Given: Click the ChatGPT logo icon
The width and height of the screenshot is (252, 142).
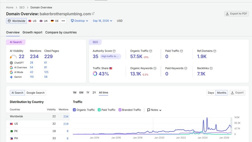Looking at the screenshot, I should click(x=11, y=63).
